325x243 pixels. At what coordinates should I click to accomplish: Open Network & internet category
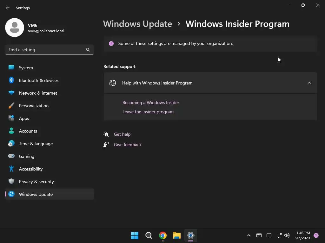tap(50, 93)
